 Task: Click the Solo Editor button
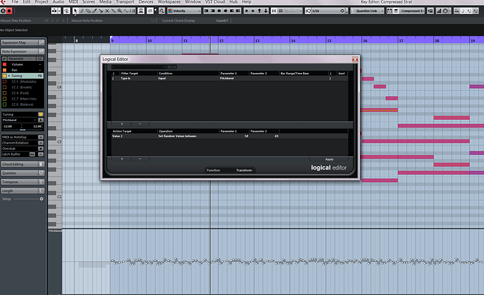[3, 11]
